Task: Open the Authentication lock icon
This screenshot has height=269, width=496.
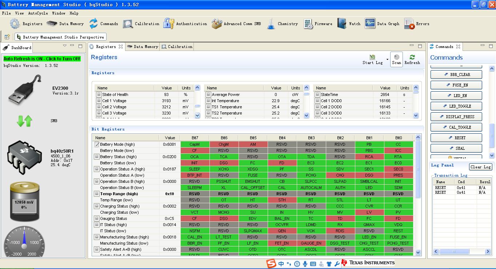Action: pyautogui.click(x=168, y=24)
